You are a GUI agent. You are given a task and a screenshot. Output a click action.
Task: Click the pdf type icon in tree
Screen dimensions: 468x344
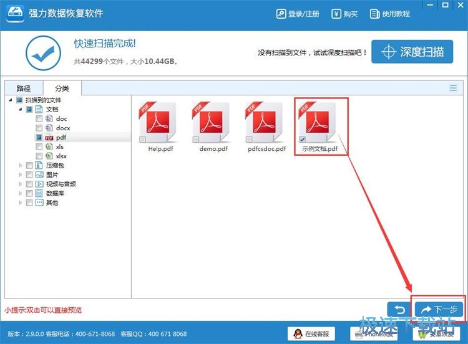click(x=49, y=138)
